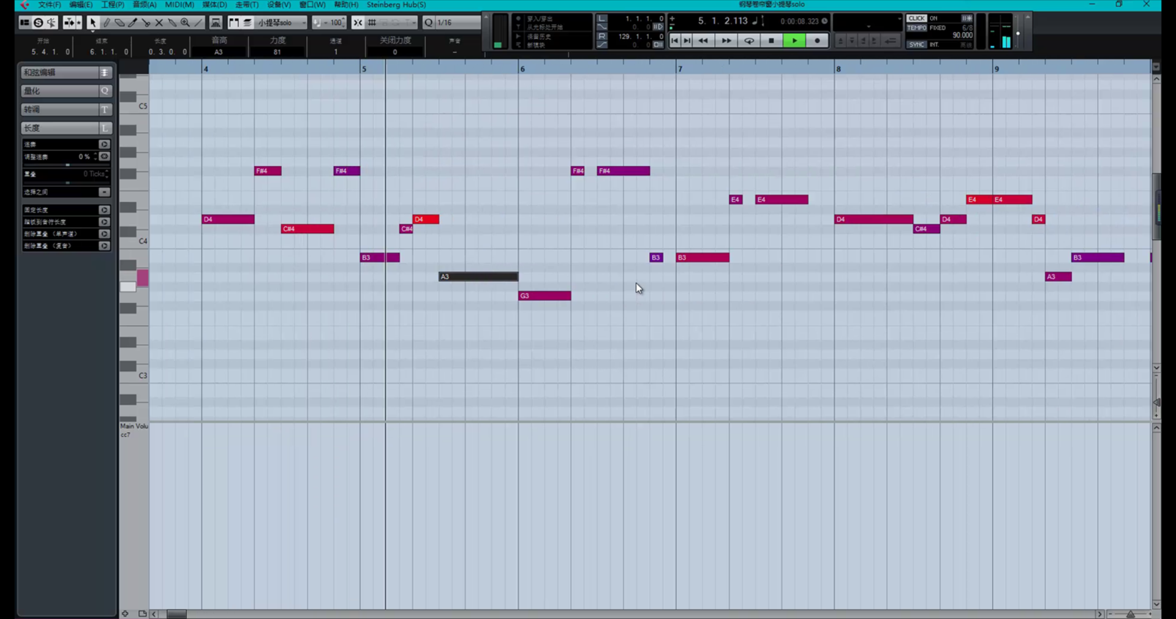Screen dimensions: 1176x619
Task: Toggle Snap on/off button
Action: coord(358,23)
